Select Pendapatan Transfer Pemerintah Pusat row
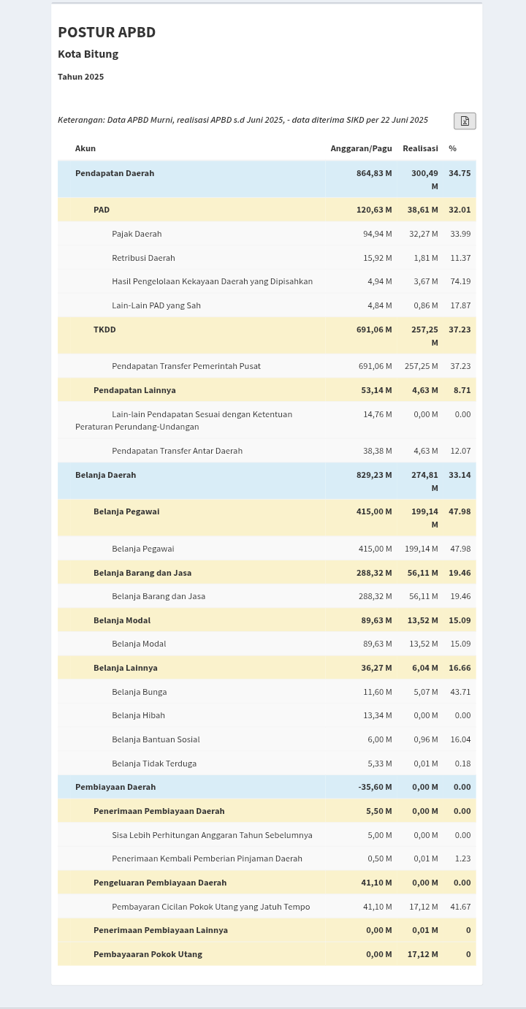 click(x=186, y=366)
